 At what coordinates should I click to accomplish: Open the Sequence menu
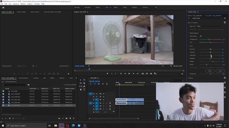coord(16,4)
